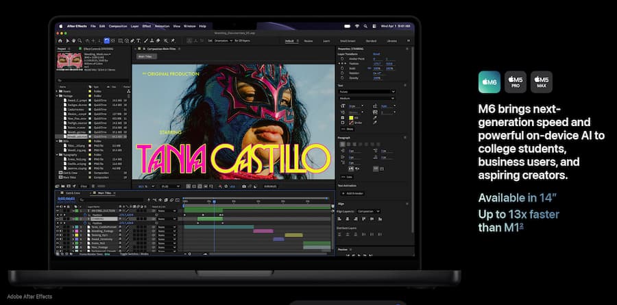This screenshot has height=305, width=617.
Task: Select the Brush tool
Action: click(x=146, y=40)
